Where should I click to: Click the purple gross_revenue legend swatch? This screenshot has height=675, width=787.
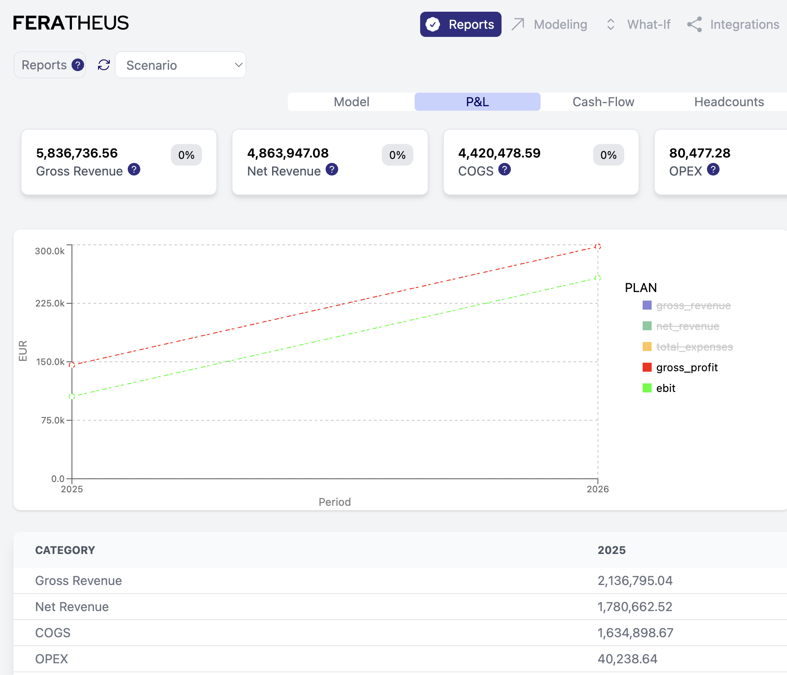click(x=647, y=306)
